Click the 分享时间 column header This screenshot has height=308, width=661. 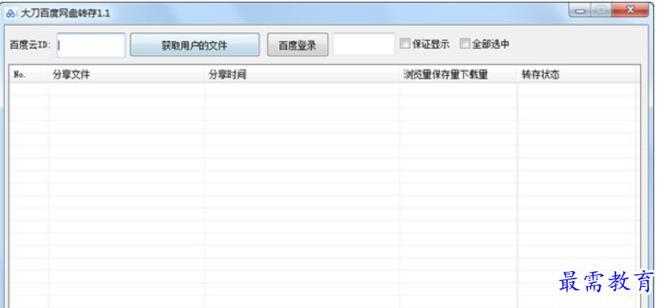[x=302, y=75]
